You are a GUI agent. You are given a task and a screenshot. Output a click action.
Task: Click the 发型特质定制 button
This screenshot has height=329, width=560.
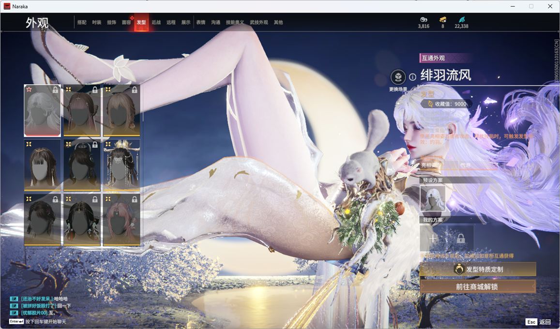pos(478,269)
